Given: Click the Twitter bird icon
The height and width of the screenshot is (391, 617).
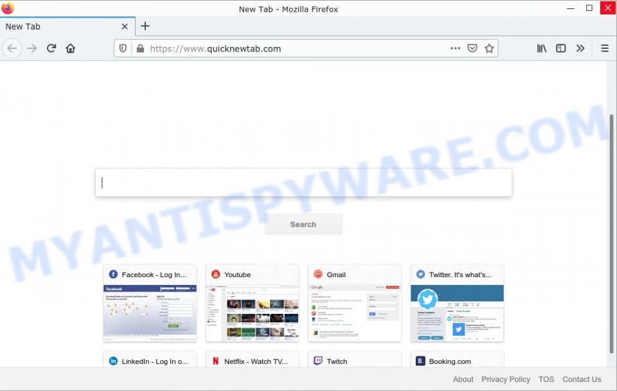Looking at the screenshot, I should pos(420,275).
